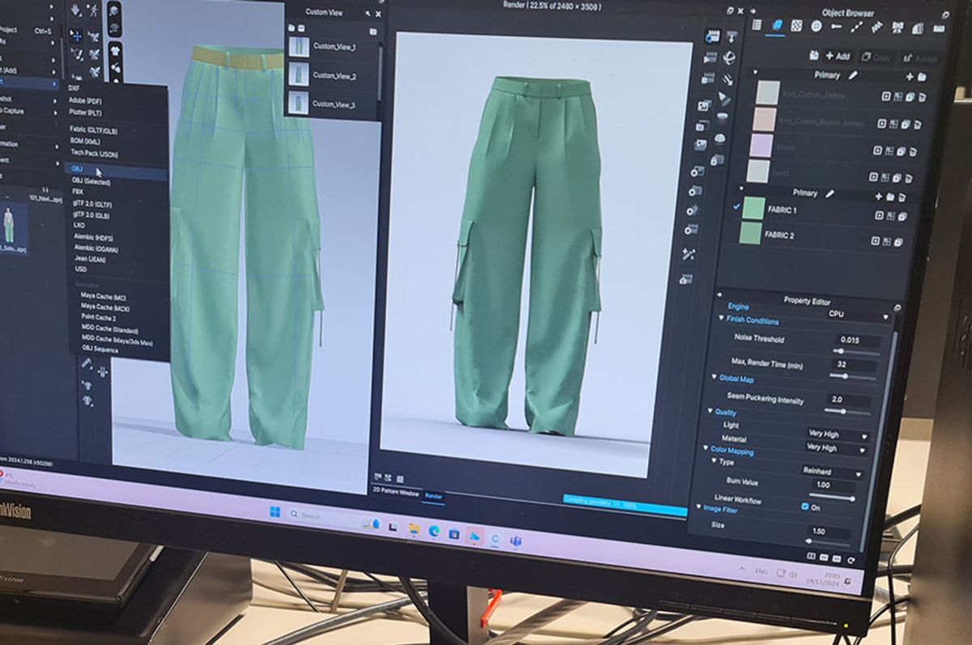Click the Windows Start button
972x645 pixels.
tap(275, 512)
